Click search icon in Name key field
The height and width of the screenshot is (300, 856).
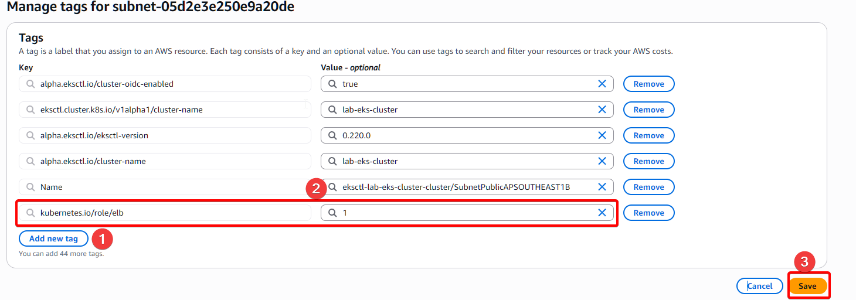point(30,187)
